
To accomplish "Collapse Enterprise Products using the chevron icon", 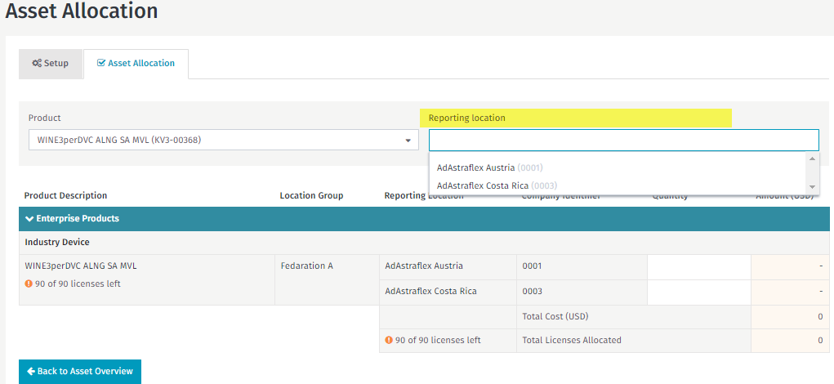I will [x=29, y=219].
